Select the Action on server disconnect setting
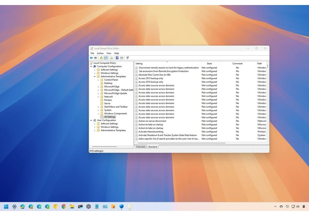This screenshot has width=309, height=216. point(152,121)
